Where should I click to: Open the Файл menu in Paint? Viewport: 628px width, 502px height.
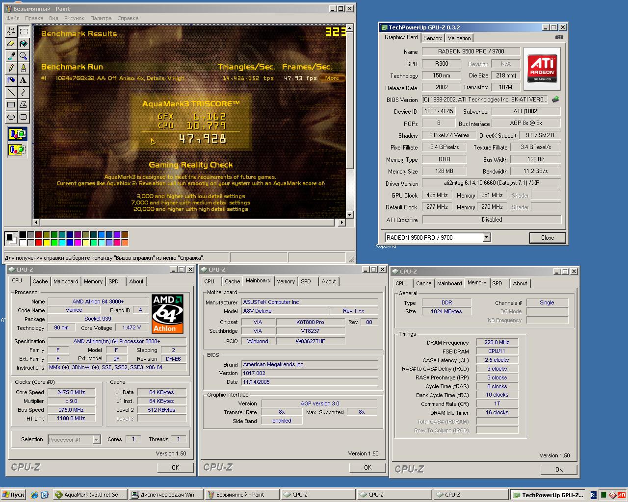[x=13, y=18]
